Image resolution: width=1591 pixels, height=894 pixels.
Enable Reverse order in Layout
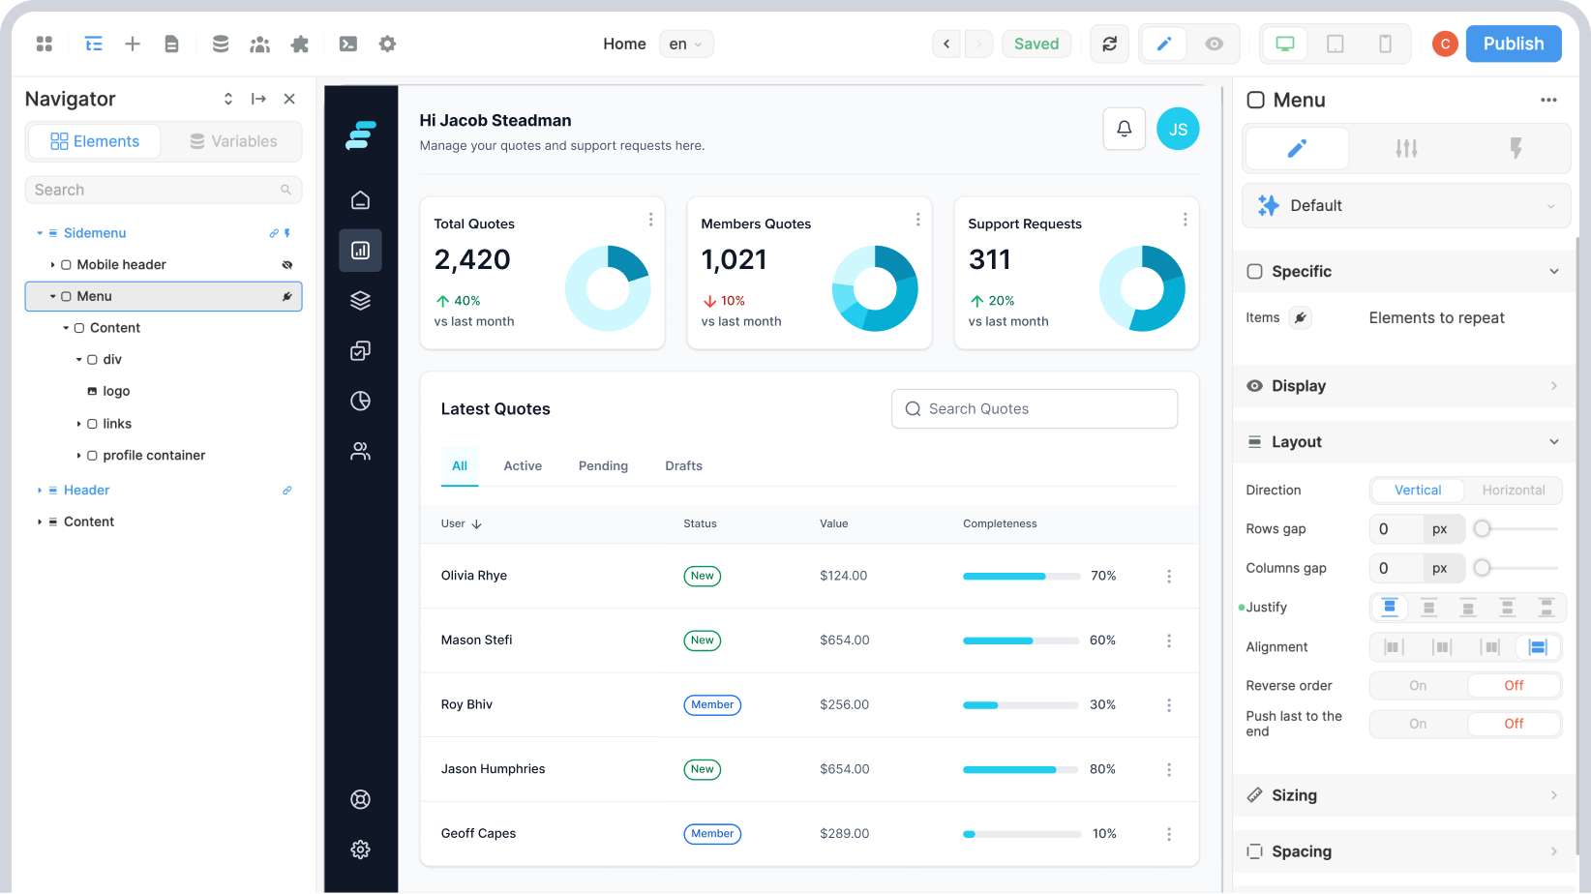[x=1416, y=685]
